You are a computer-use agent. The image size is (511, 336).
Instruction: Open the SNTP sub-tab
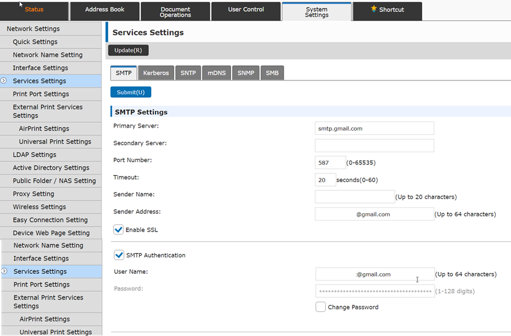click(188, 73)
